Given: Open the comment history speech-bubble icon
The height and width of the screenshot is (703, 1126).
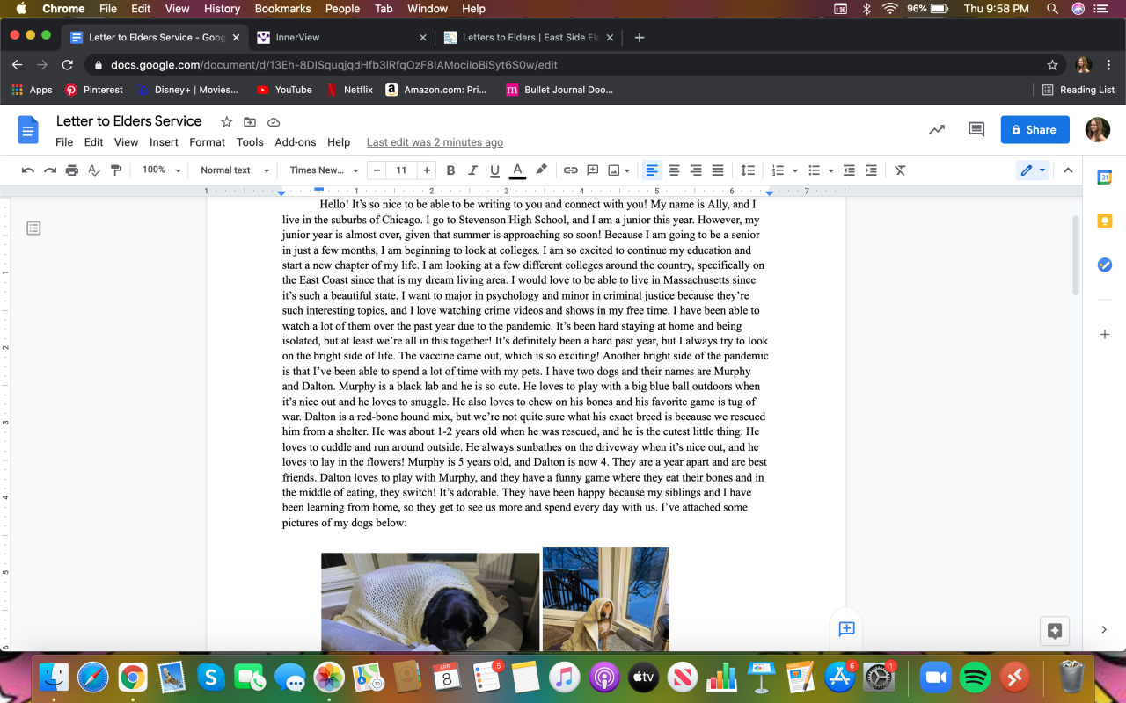Looking at the screenshot, I should click(976, 130).
